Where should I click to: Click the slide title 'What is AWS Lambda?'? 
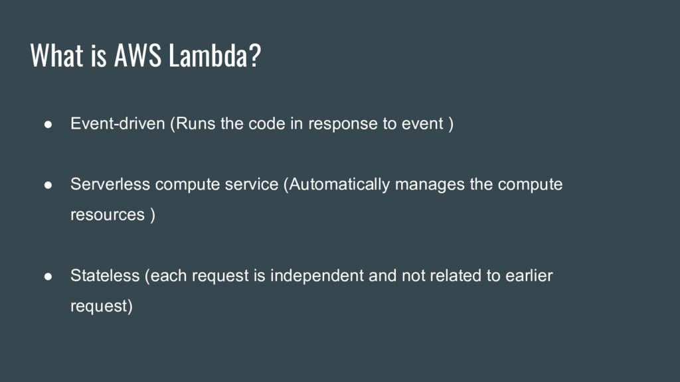[145, 56]
